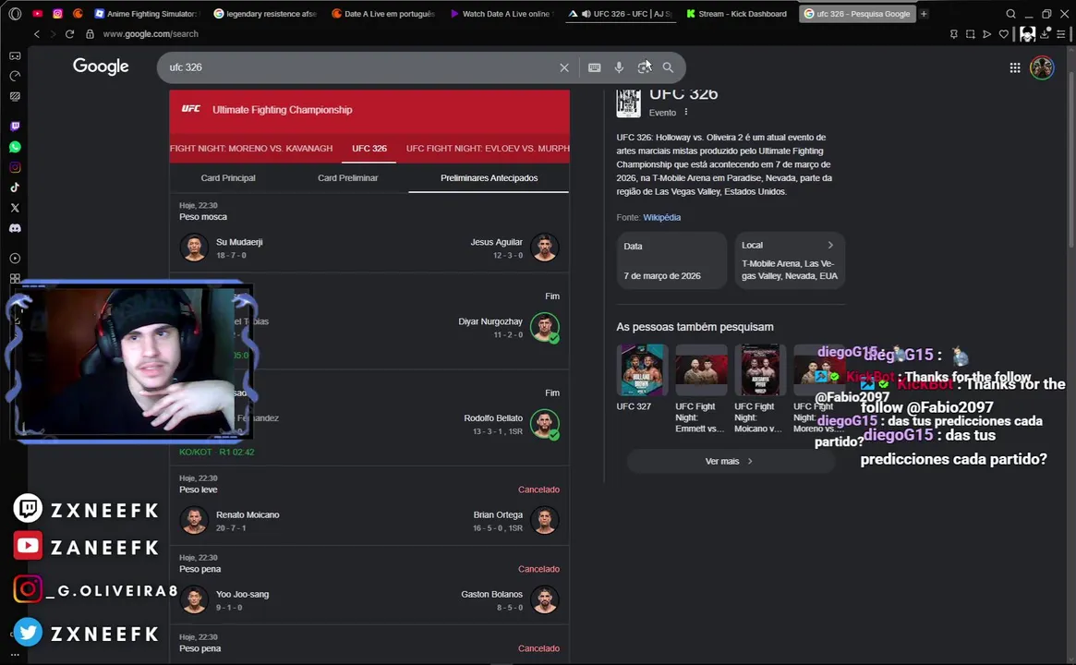Screen dimensions: 1076x665
Task: Add page to bookmarks heart icon
Action: (1004, 33)
